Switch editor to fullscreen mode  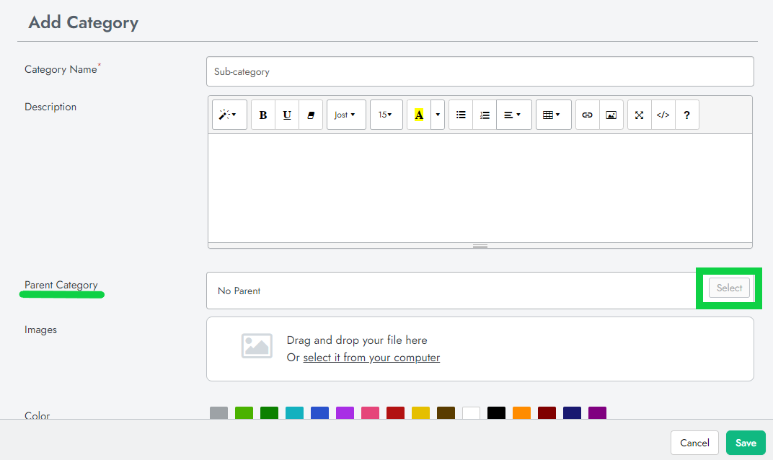640,115
